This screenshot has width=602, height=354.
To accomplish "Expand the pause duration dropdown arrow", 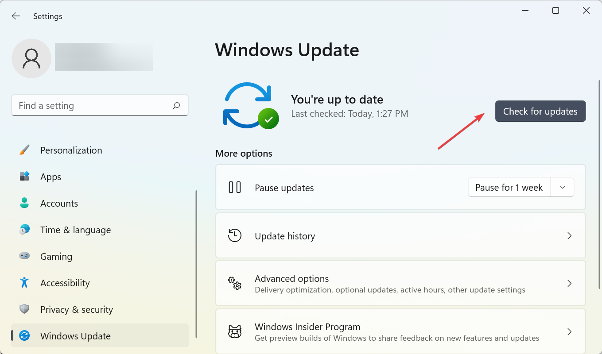I will (x=563, y=188).
